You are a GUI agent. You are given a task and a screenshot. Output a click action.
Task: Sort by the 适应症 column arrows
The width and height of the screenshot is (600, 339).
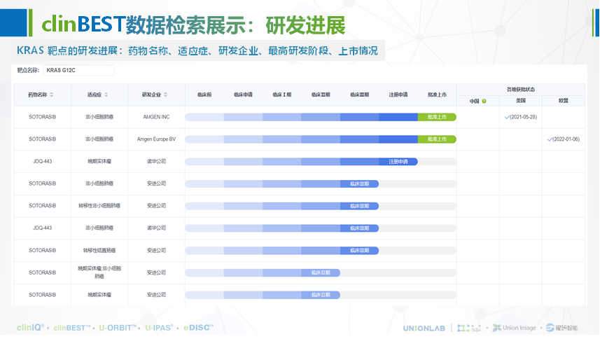click(x=106, y=95)
